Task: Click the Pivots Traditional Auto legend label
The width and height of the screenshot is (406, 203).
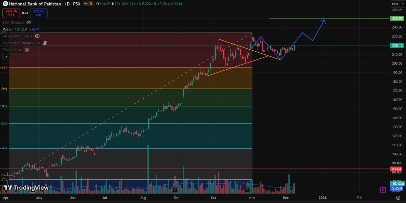Action: [21, 43]
